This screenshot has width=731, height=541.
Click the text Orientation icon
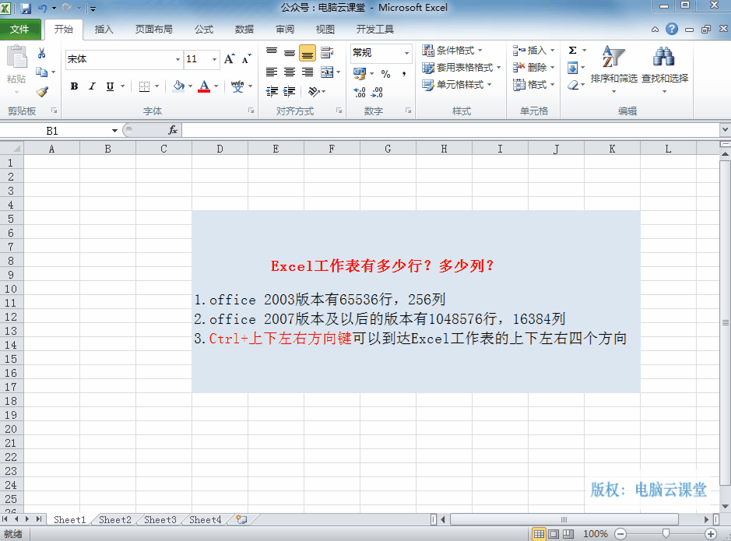coord(314,91)
